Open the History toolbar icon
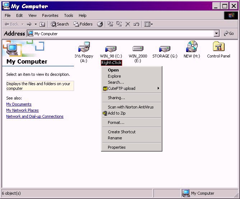 (100, 24)
